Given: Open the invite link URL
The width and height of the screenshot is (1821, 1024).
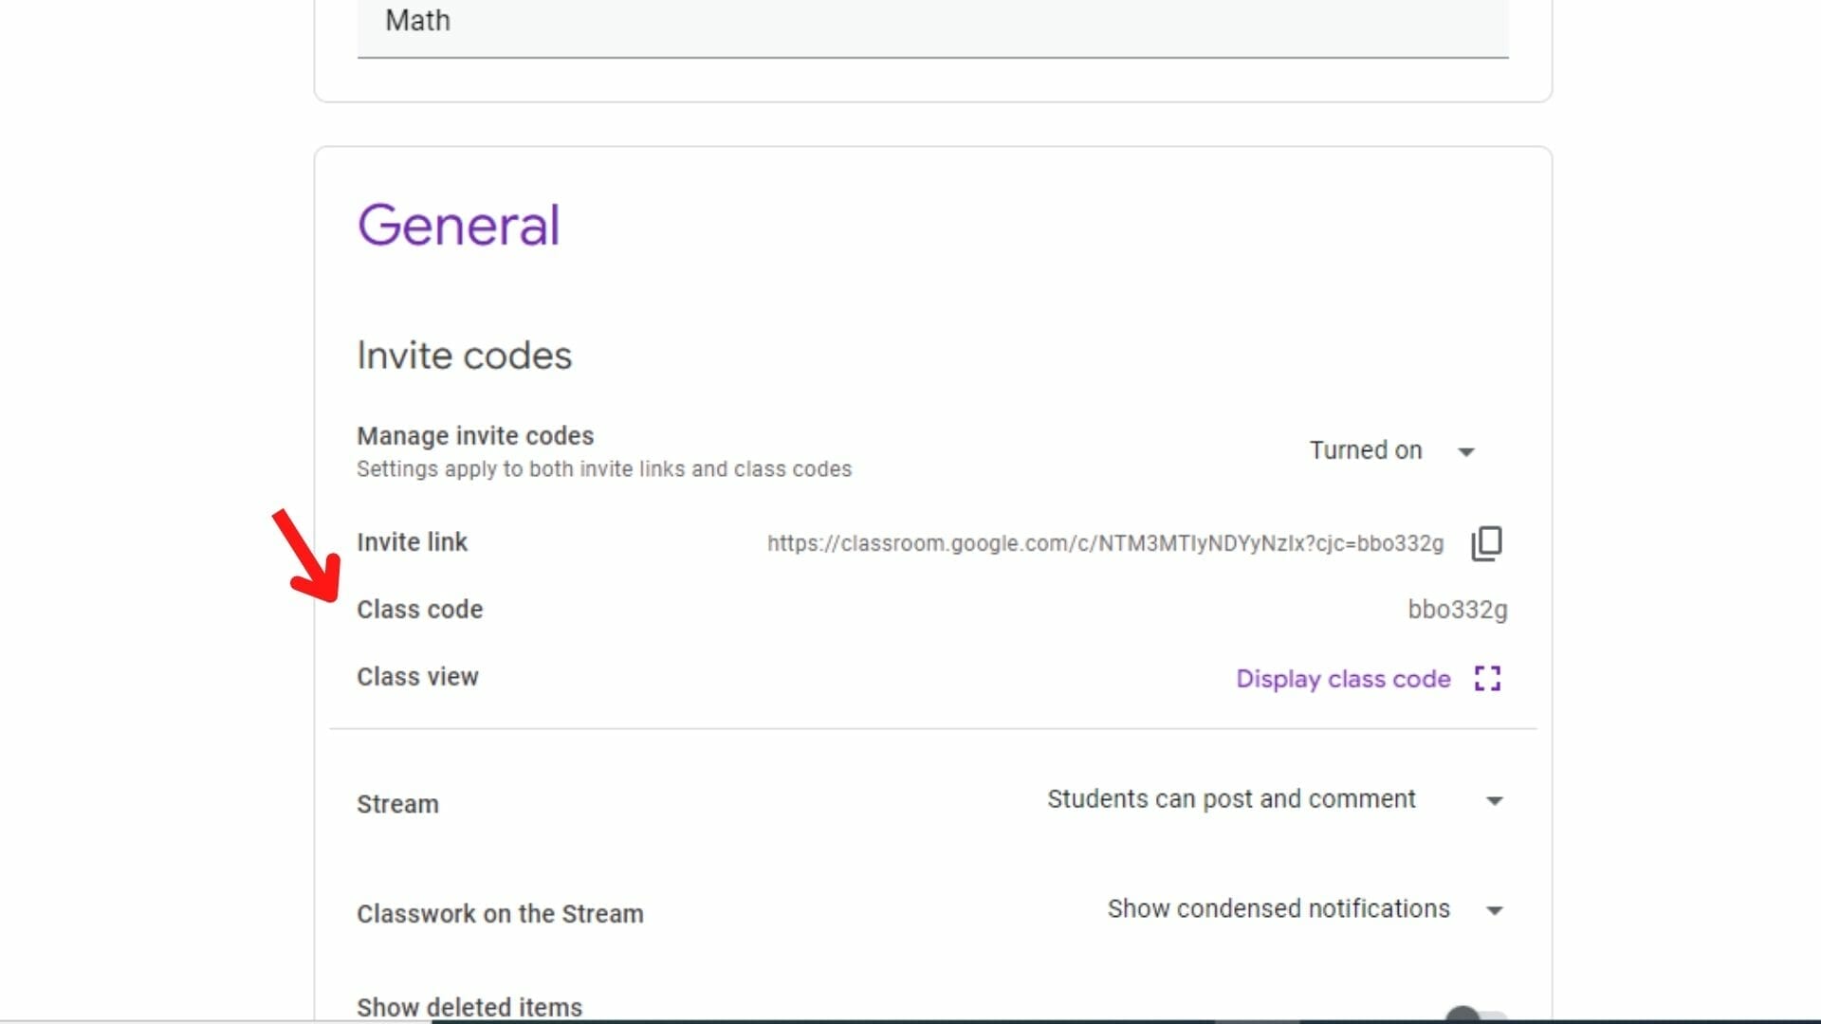Looking at the screenshot, I should coord(1103,543).
